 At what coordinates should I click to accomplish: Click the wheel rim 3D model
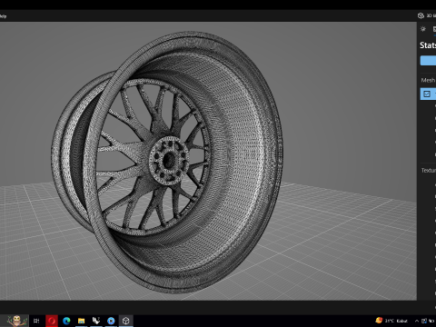[167, 163]
